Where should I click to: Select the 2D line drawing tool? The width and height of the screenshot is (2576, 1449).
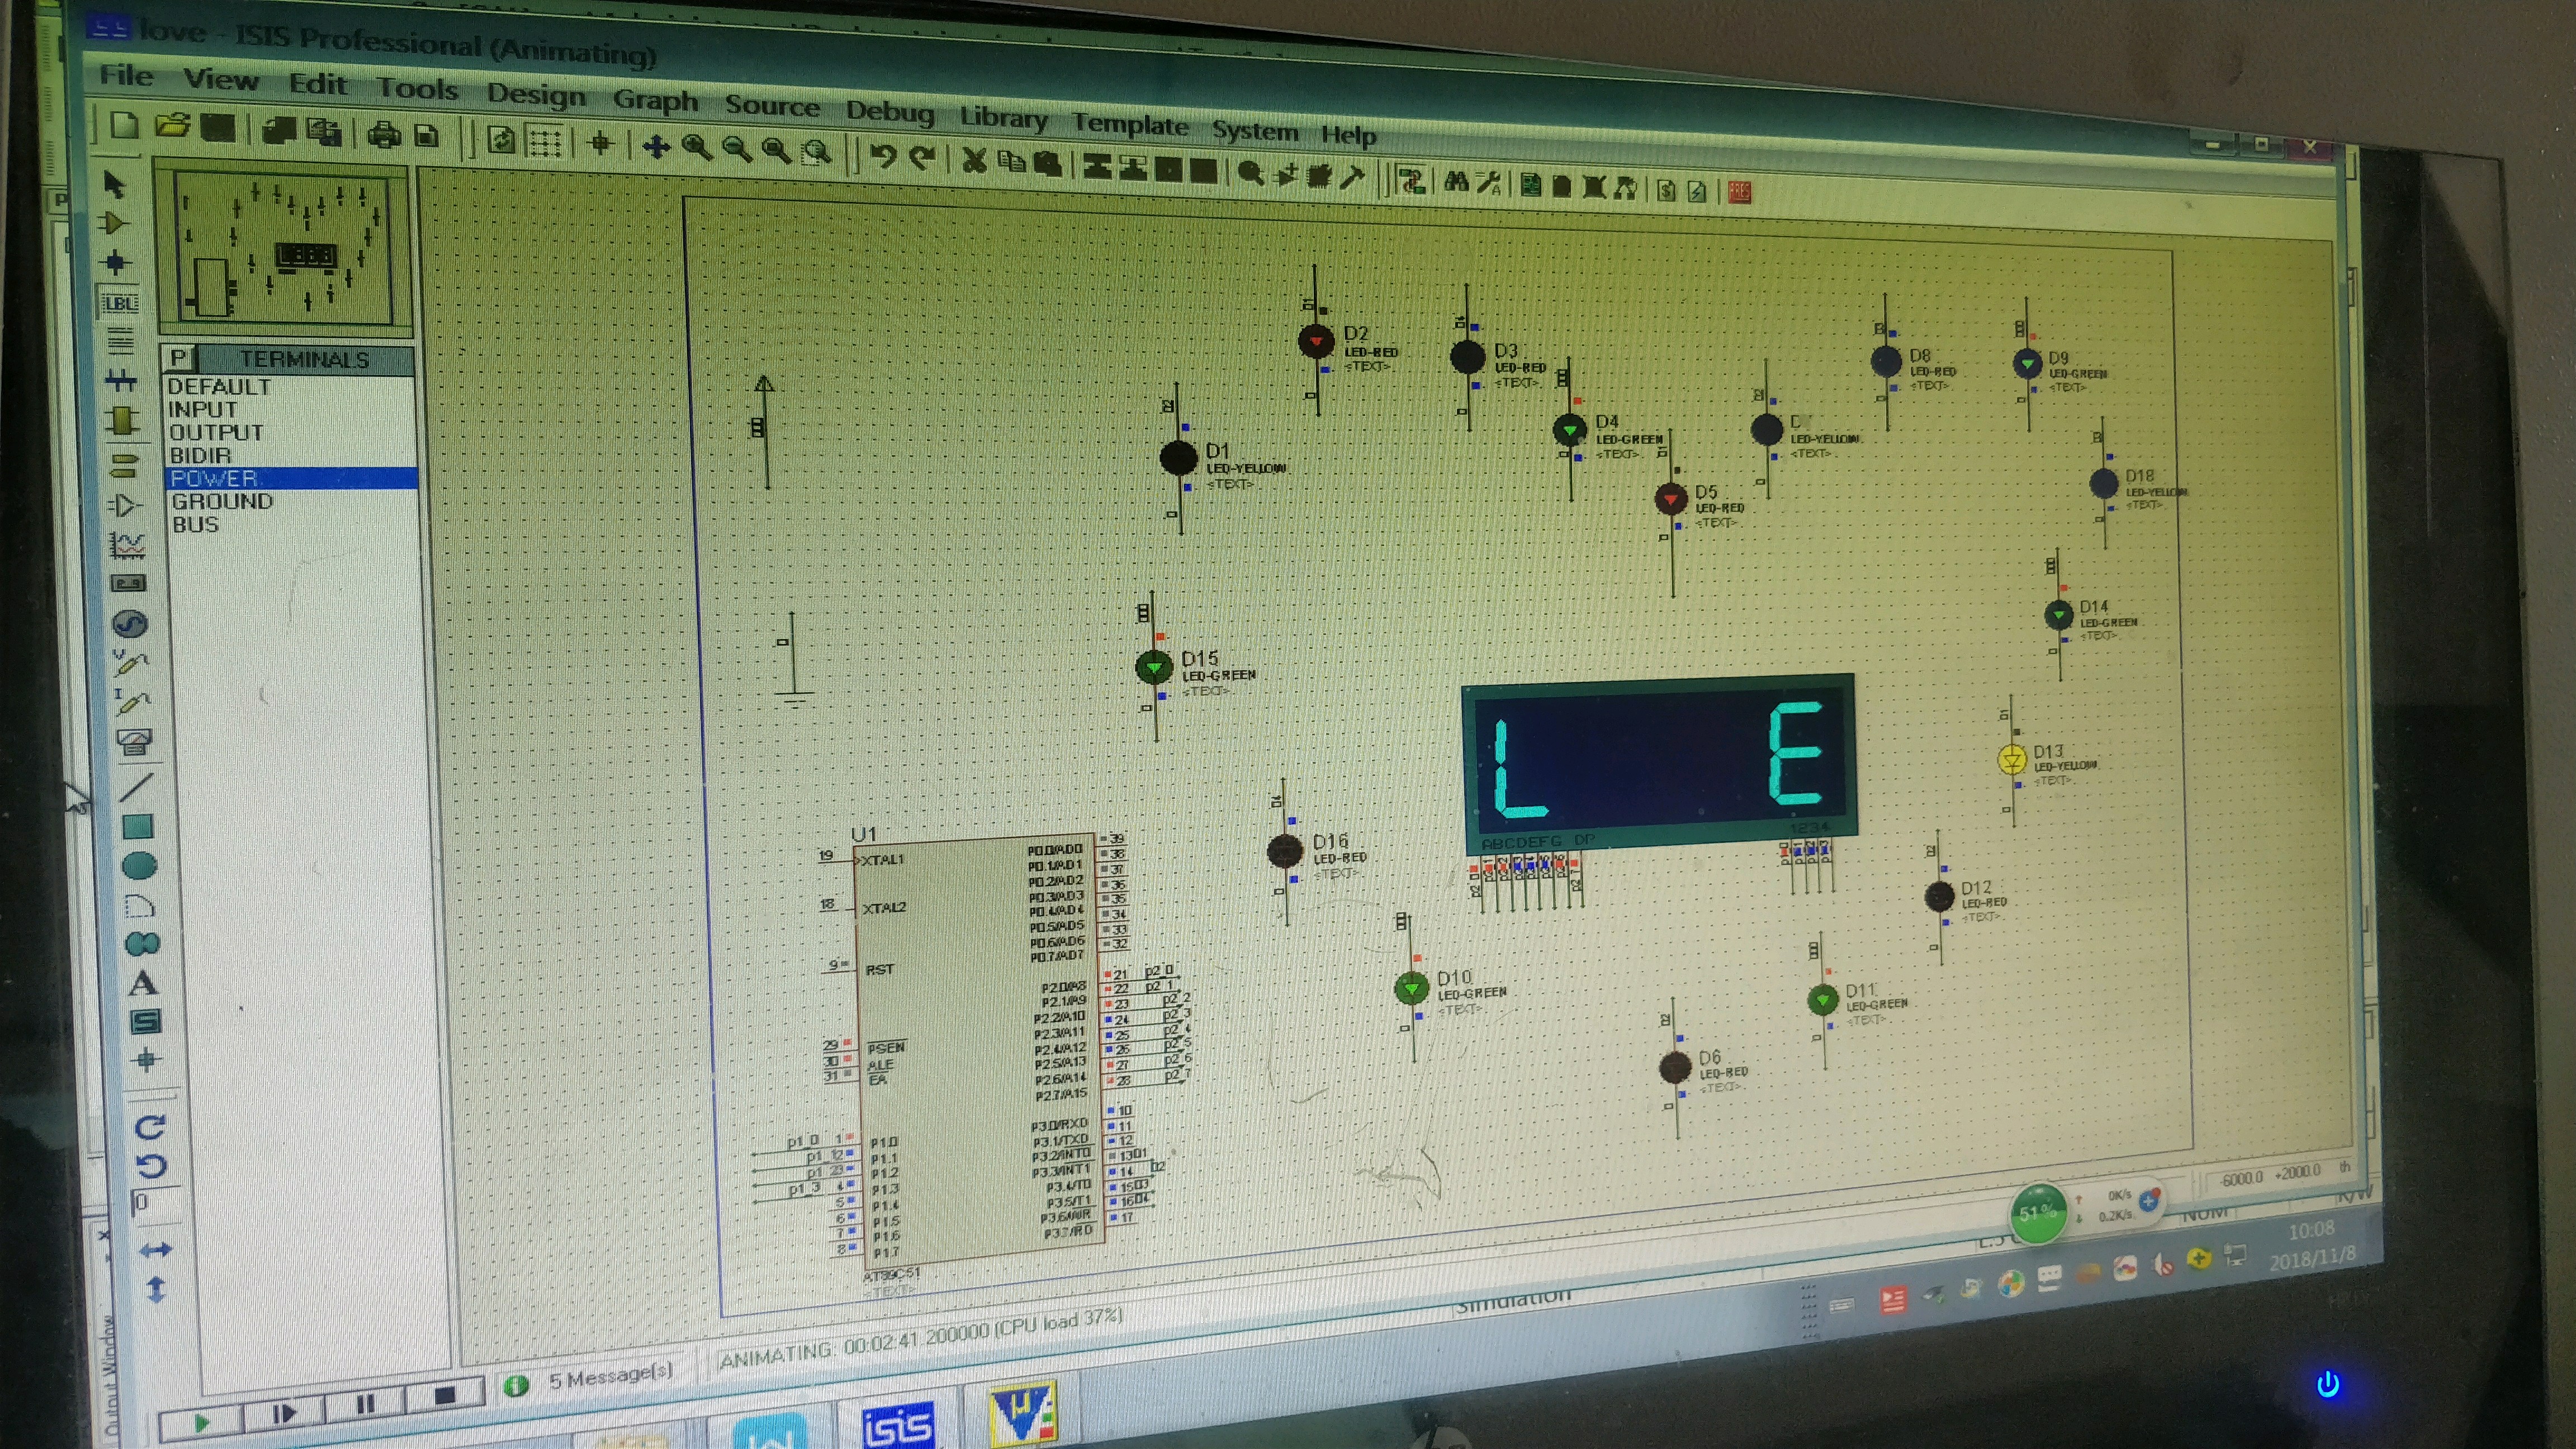pos(136,787)
